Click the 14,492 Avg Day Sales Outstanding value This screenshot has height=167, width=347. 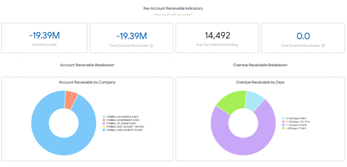[217, 35]
